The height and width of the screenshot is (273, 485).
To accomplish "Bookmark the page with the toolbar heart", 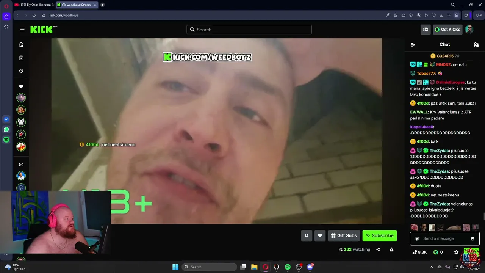I will click(x=434, y=15).
